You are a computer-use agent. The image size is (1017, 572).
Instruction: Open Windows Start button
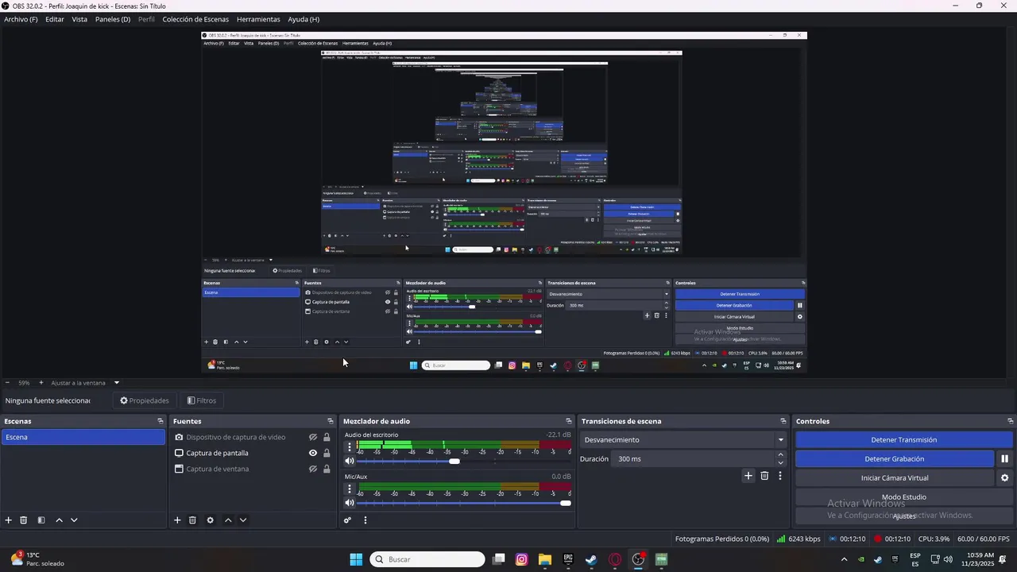point(356,559)
